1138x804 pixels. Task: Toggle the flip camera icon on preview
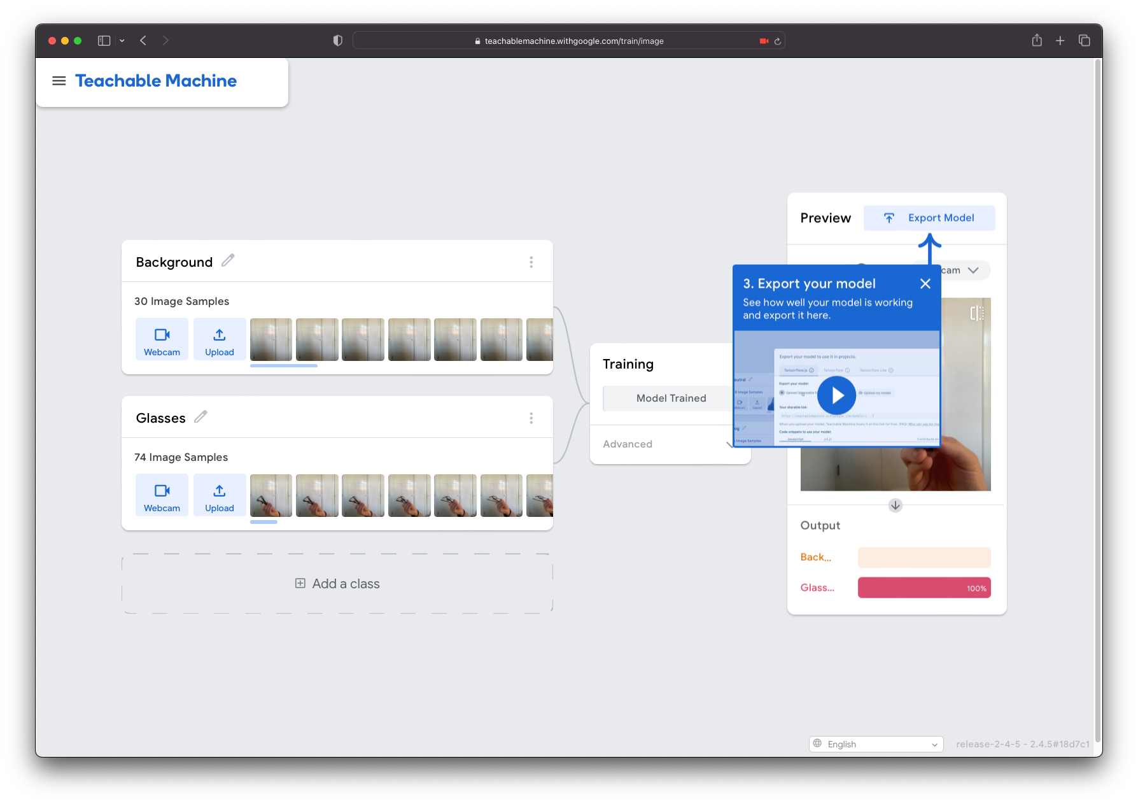click(977, 313)
